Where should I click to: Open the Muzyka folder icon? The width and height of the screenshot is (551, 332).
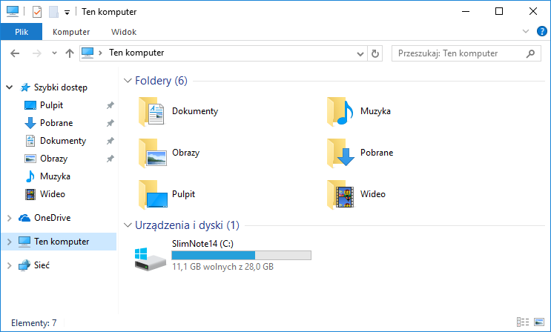tap(340, 112)
